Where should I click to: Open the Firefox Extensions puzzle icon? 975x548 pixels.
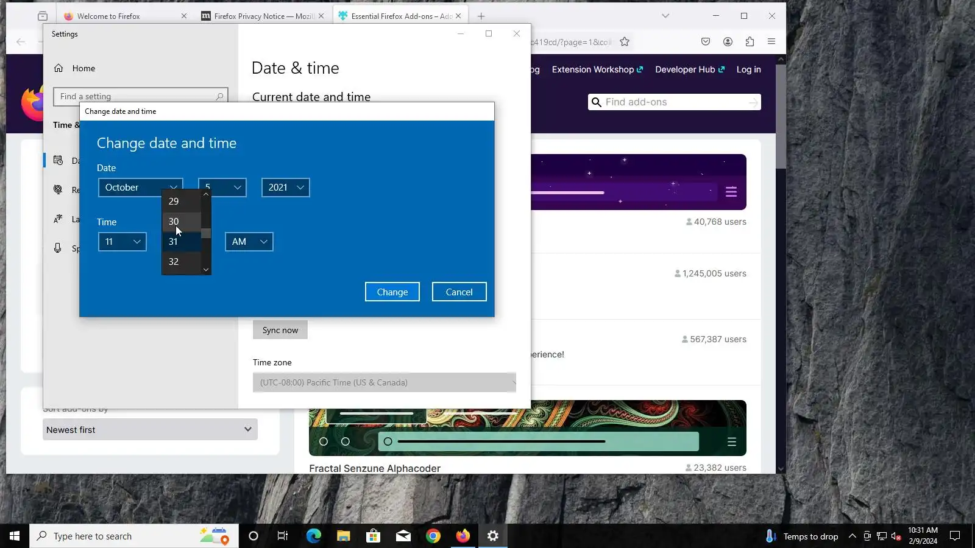[x=750, y=42]
